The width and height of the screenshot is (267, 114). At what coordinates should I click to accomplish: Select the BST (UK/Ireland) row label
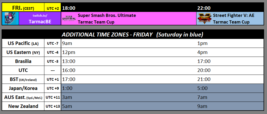pos(23,79)
